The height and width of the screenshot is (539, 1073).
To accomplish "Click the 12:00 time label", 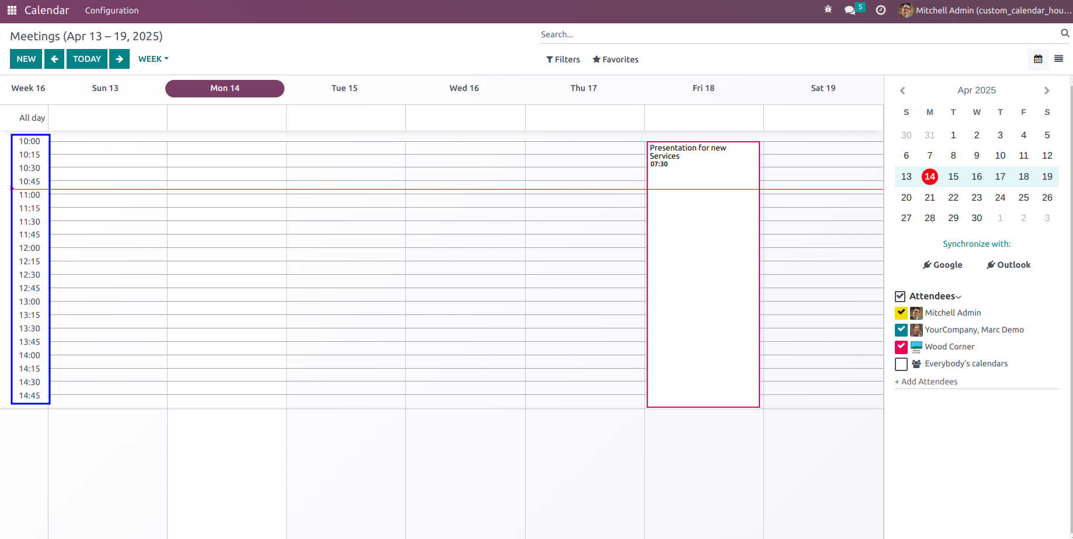I will pos(29,249).
